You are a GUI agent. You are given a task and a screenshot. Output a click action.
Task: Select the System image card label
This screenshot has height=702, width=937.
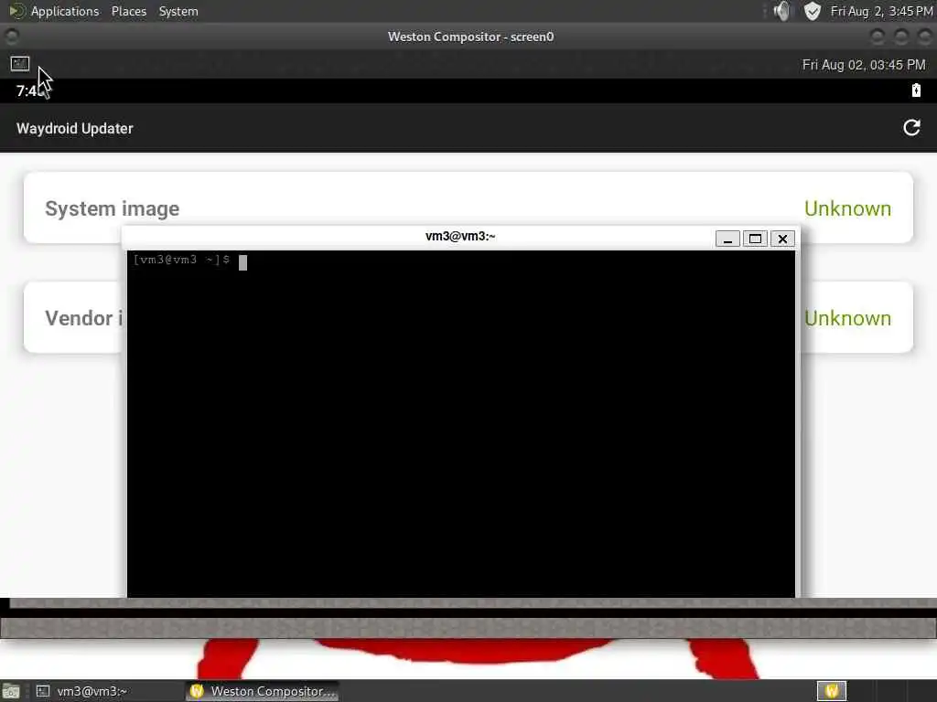113,208
